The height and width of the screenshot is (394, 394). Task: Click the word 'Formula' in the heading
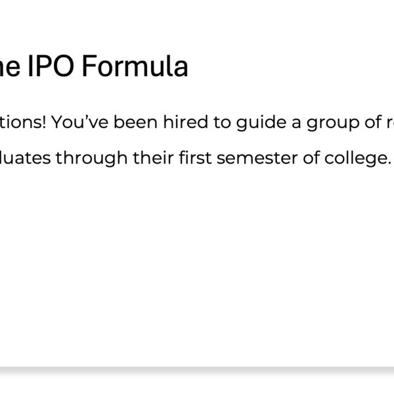(138, 67)
